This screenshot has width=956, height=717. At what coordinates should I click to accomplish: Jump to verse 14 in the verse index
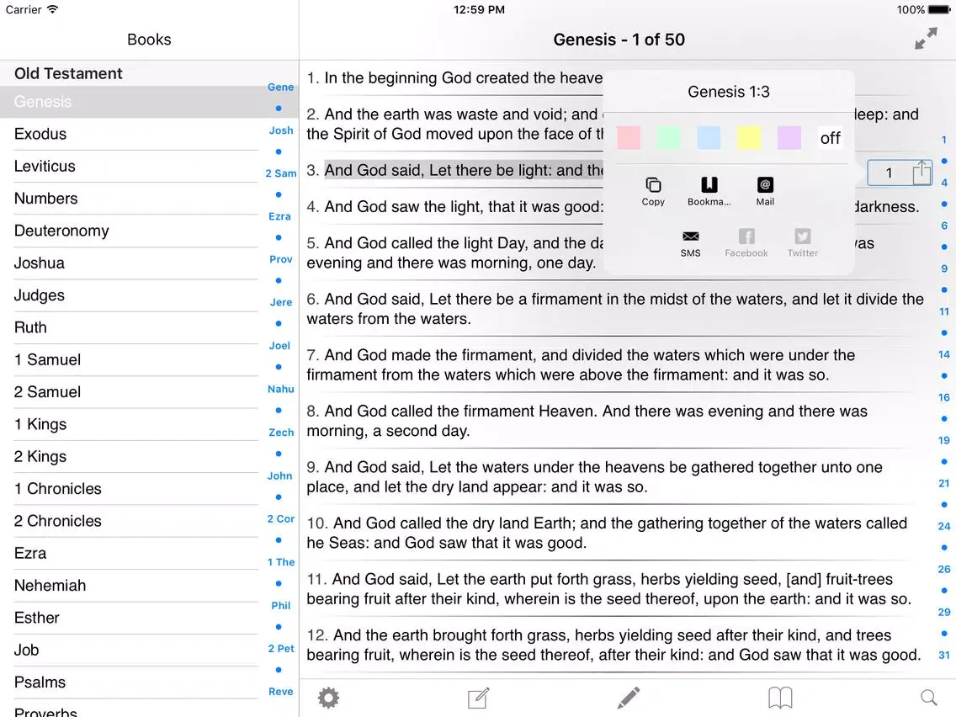coord(944,354)
